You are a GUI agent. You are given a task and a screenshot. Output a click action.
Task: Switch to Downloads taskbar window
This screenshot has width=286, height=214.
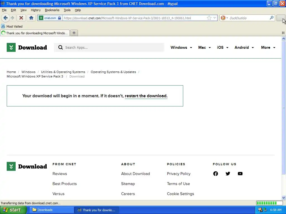52,210
